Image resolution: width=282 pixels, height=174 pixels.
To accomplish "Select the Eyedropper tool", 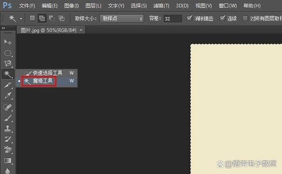I will click(7, 96).
